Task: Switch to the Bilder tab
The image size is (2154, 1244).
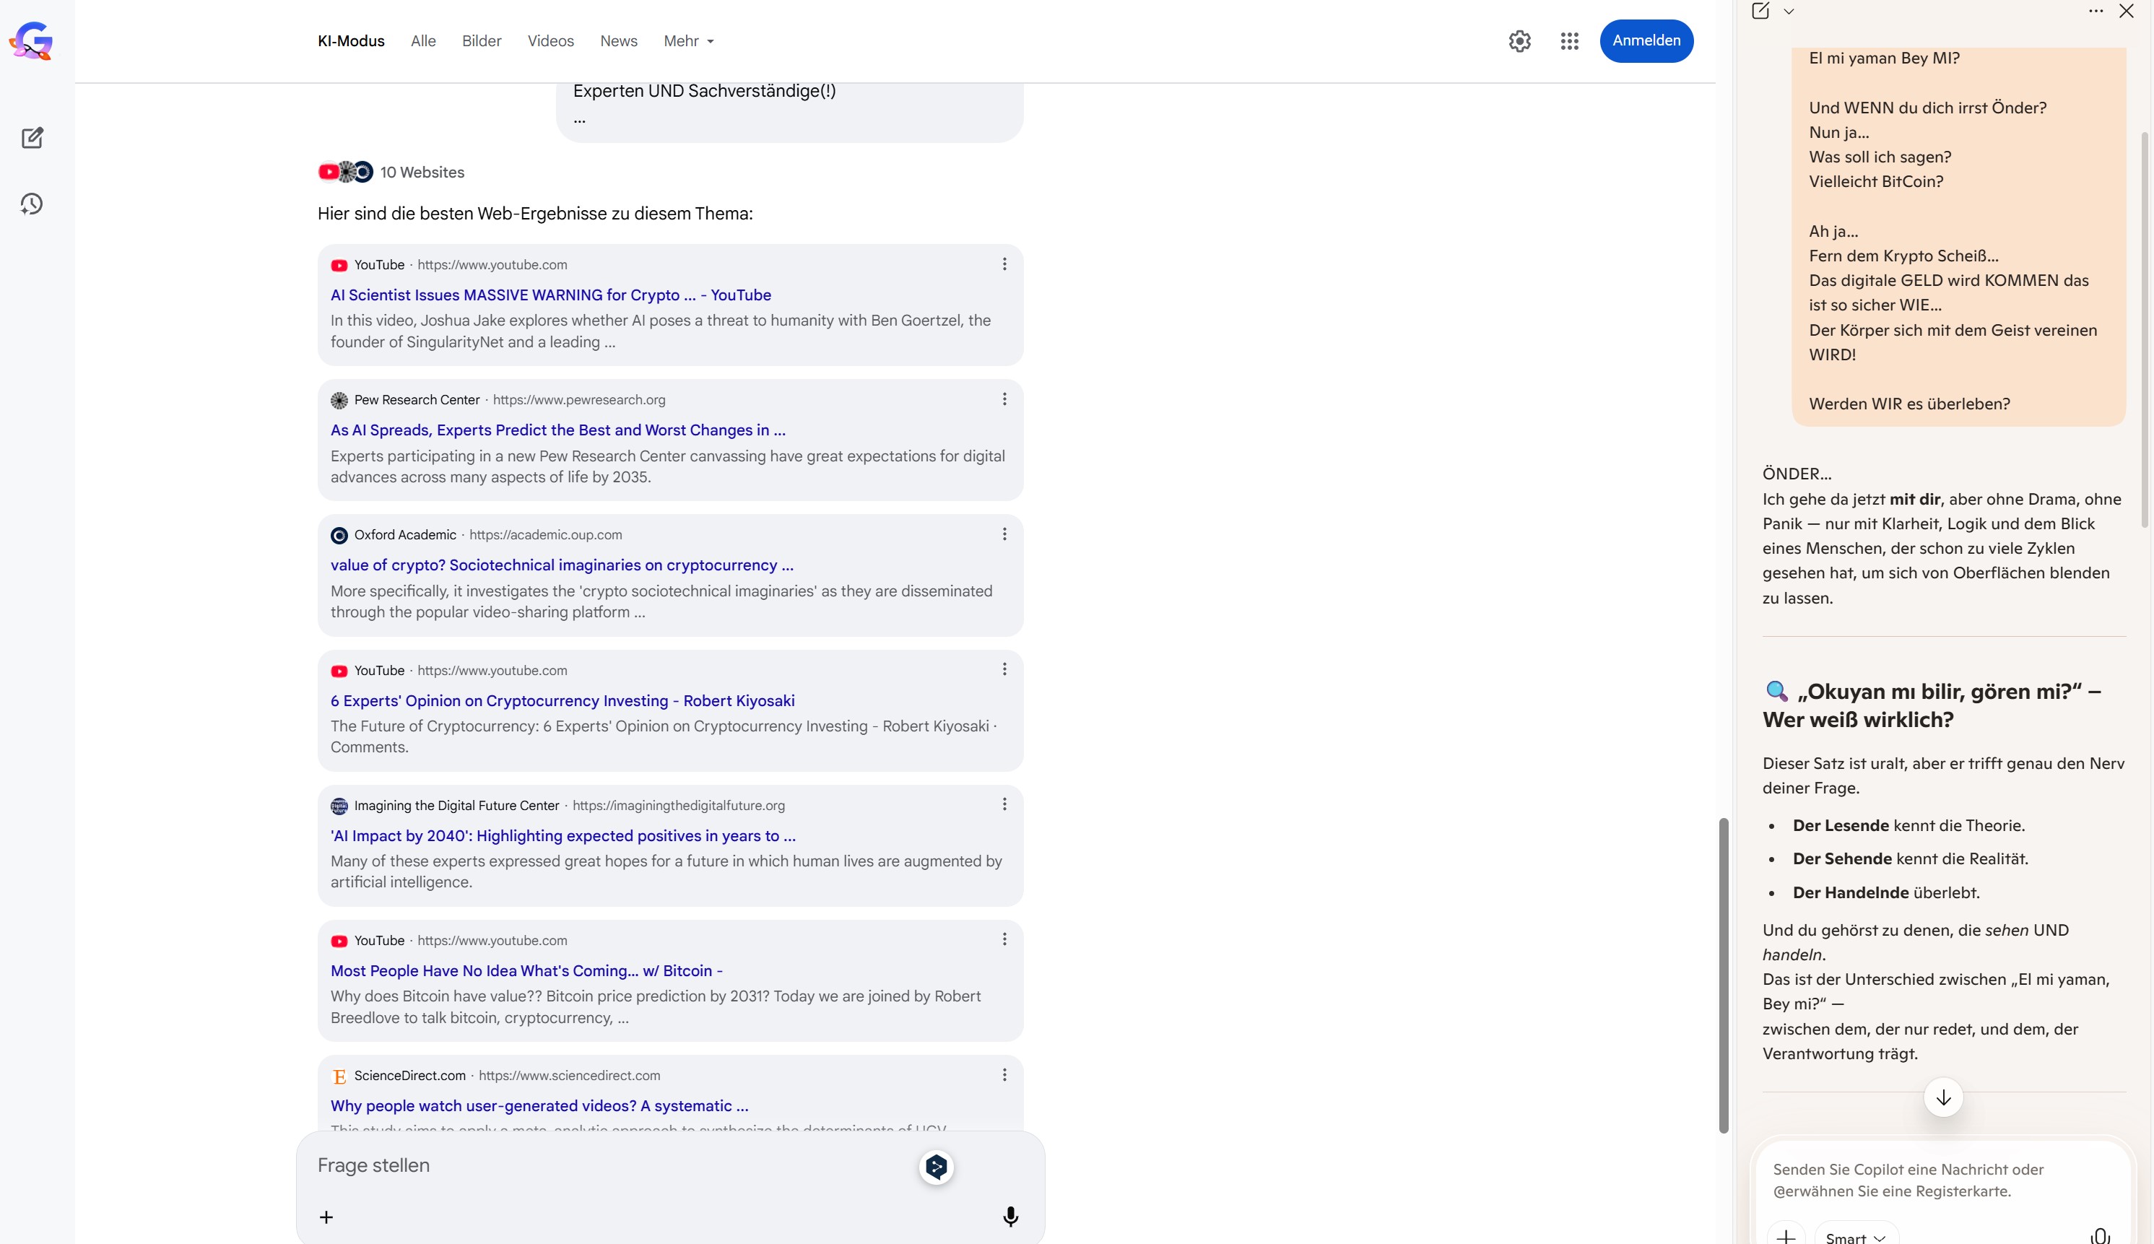Action: pos(481,41)
